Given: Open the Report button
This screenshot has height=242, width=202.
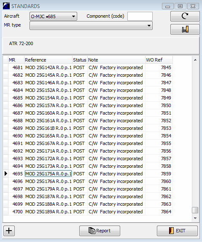Looking at the screenshot, I should [x=100, y=231].
